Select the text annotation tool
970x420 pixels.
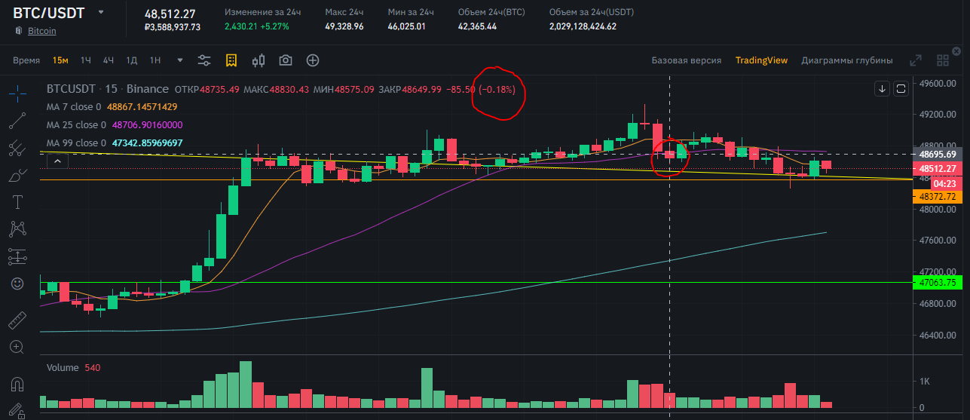click(x=17, y=201)
